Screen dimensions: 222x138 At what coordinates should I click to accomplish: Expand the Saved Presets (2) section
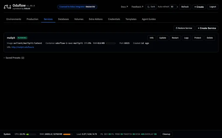[14, 58]
